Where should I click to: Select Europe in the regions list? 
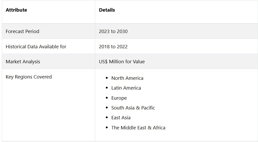tap(119, 98)
